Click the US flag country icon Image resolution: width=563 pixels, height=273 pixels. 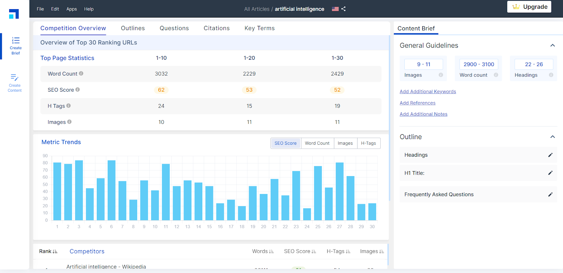335,9
